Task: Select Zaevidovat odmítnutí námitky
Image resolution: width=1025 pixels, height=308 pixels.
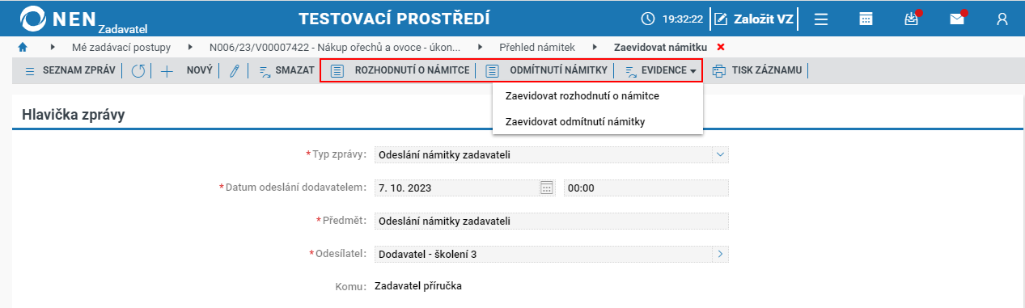Action: point(574,122)
